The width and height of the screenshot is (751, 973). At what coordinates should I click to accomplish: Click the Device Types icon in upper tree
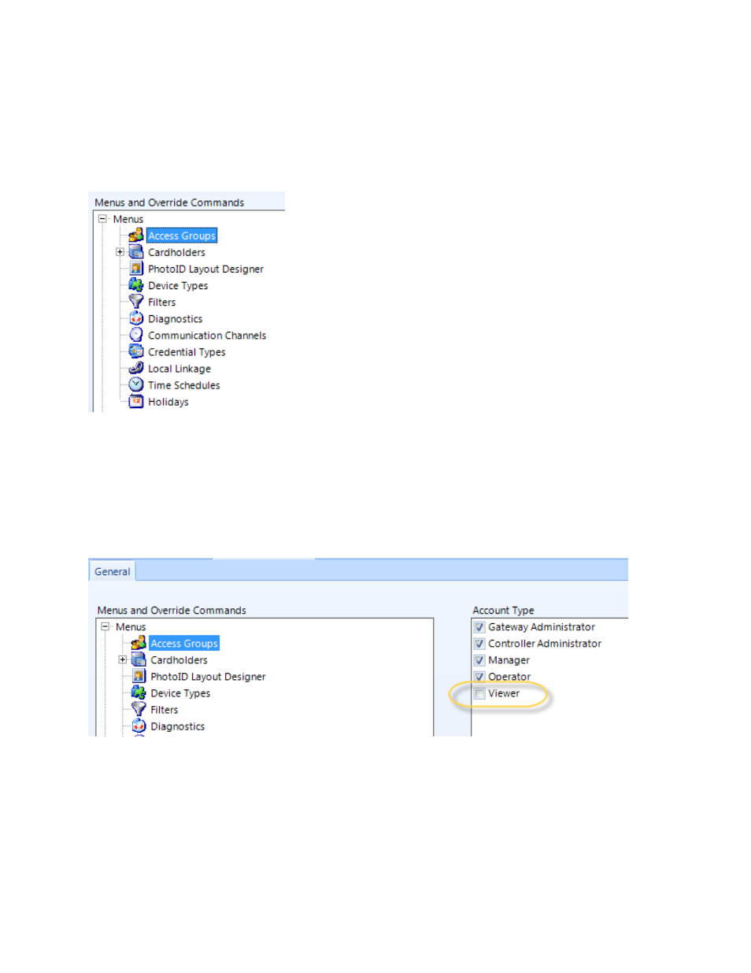(136, 285)
